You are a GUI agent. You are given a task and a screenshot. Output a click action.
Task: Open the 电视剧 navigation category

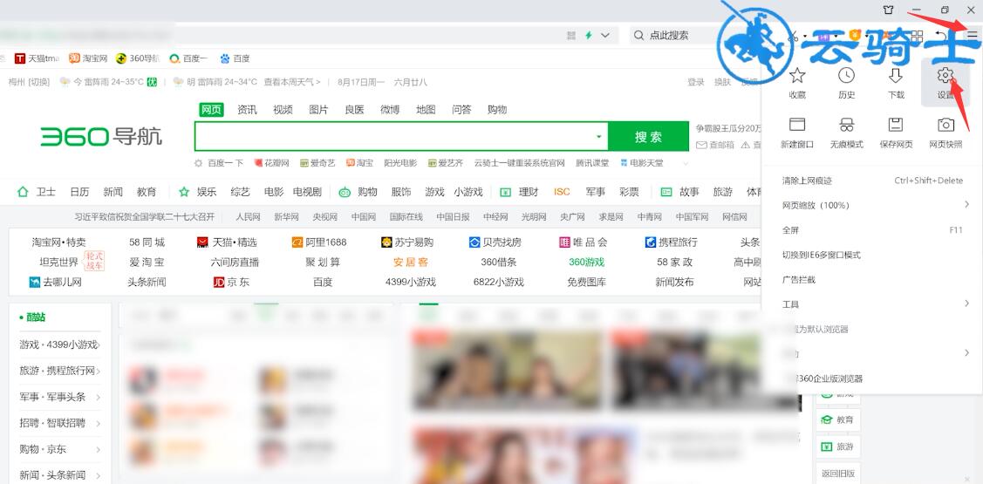tap(307, 192)
